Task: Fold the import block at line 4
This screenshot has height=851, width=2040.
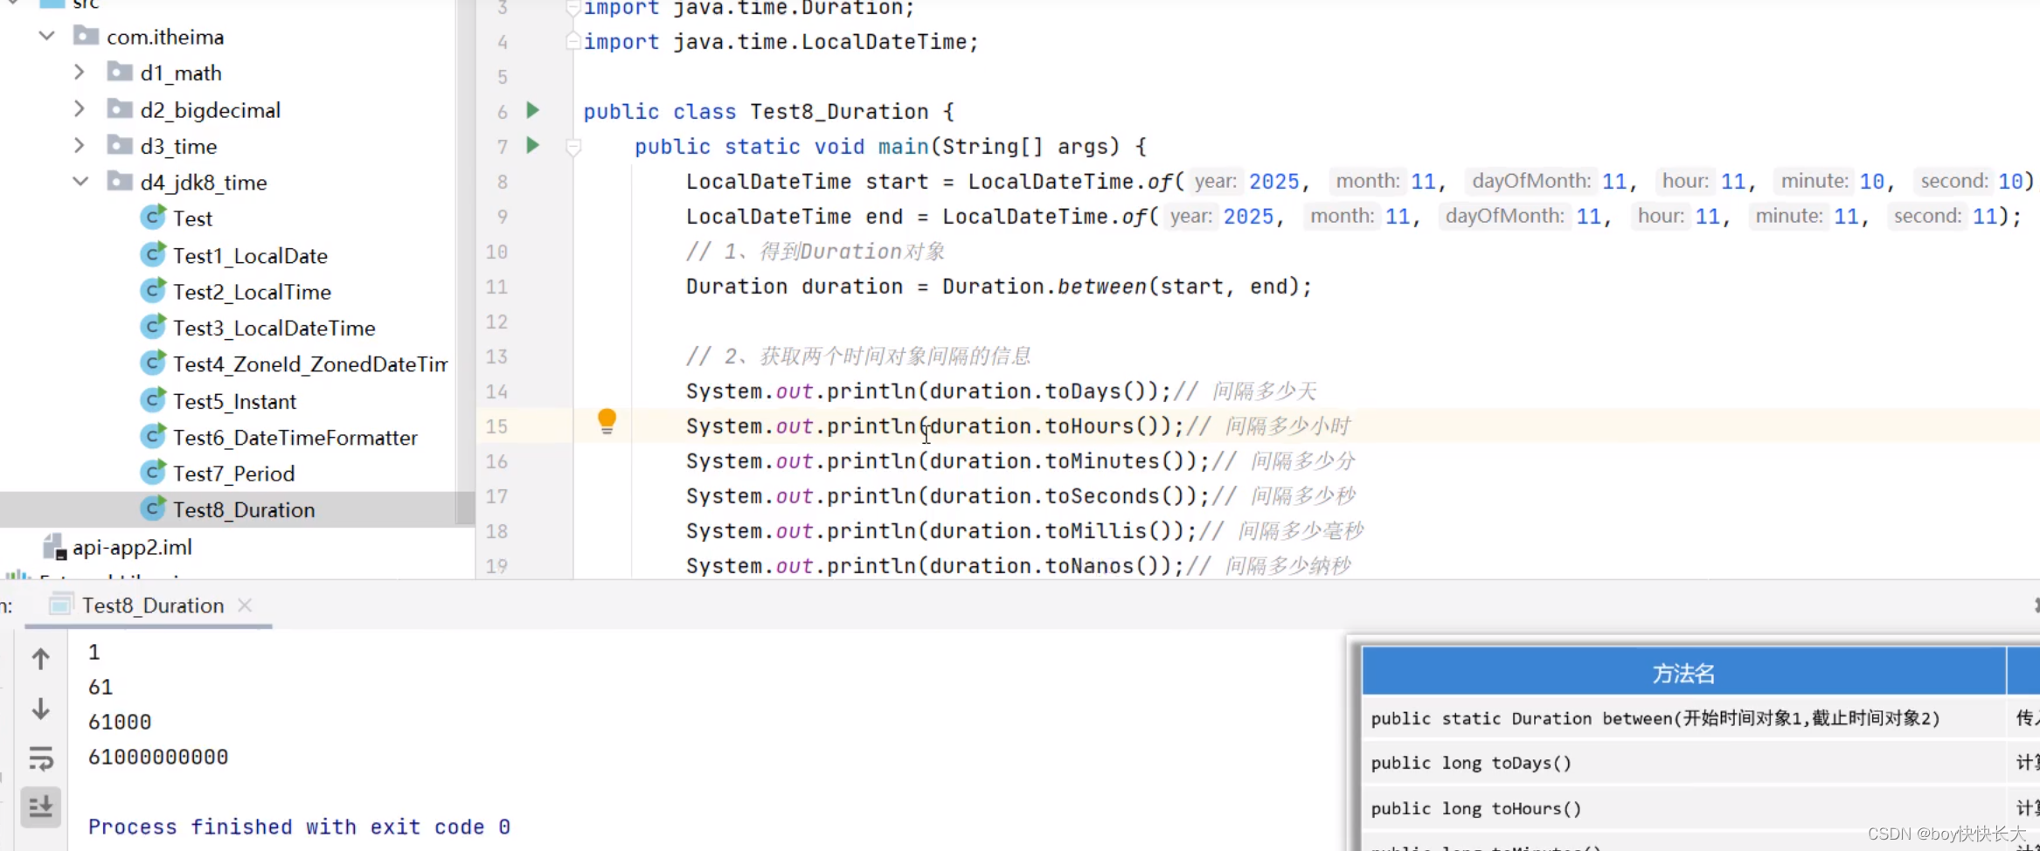Action: point(572,41)
